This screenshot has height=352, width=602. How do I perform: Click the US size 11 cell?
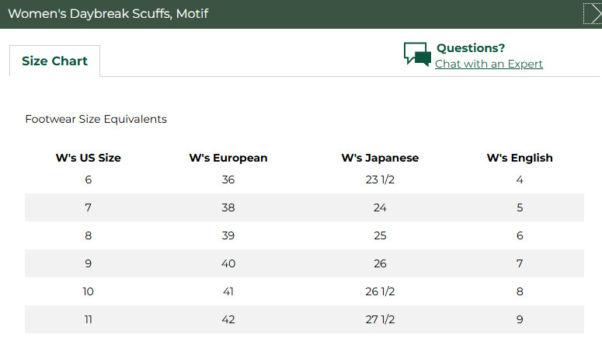(x=89, y=320)
